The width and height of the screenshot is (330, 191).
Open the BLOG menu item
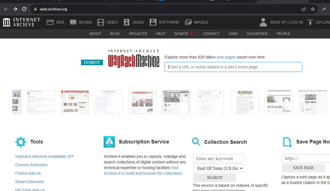tap(115, 34)
